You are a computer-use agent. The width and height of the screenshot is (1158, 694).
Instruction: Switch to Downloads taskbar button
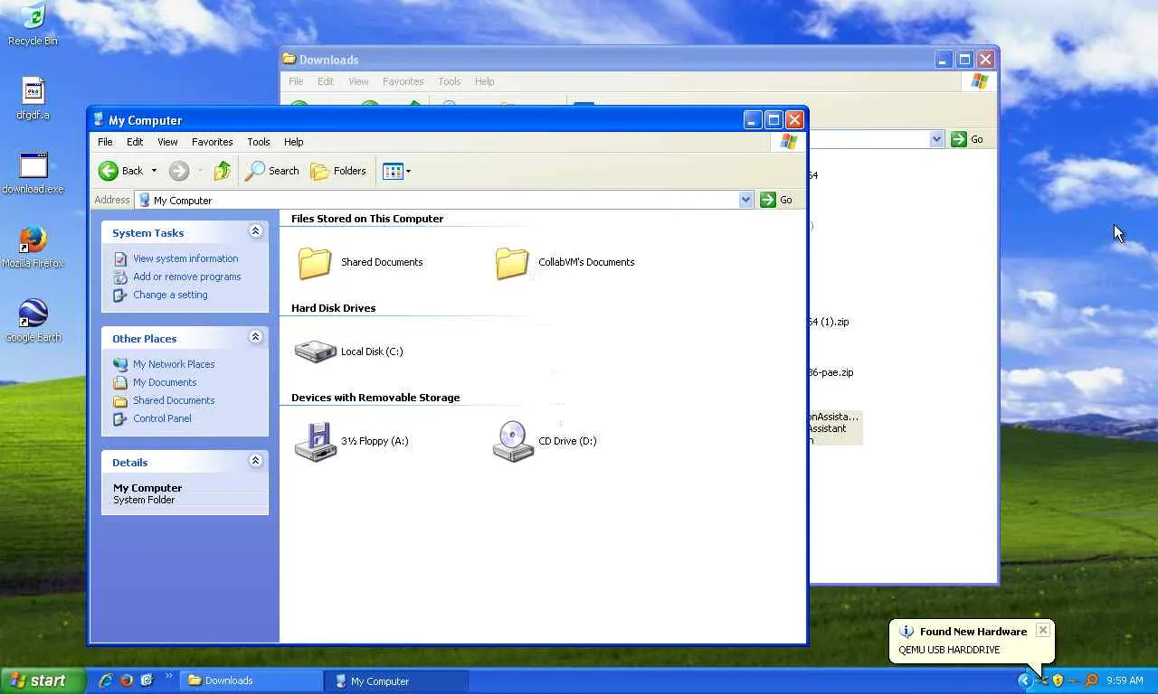tap(252, 680)
